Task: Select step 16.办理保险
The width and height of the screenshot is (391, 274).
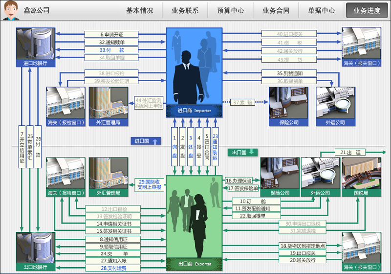Action: 242,181
